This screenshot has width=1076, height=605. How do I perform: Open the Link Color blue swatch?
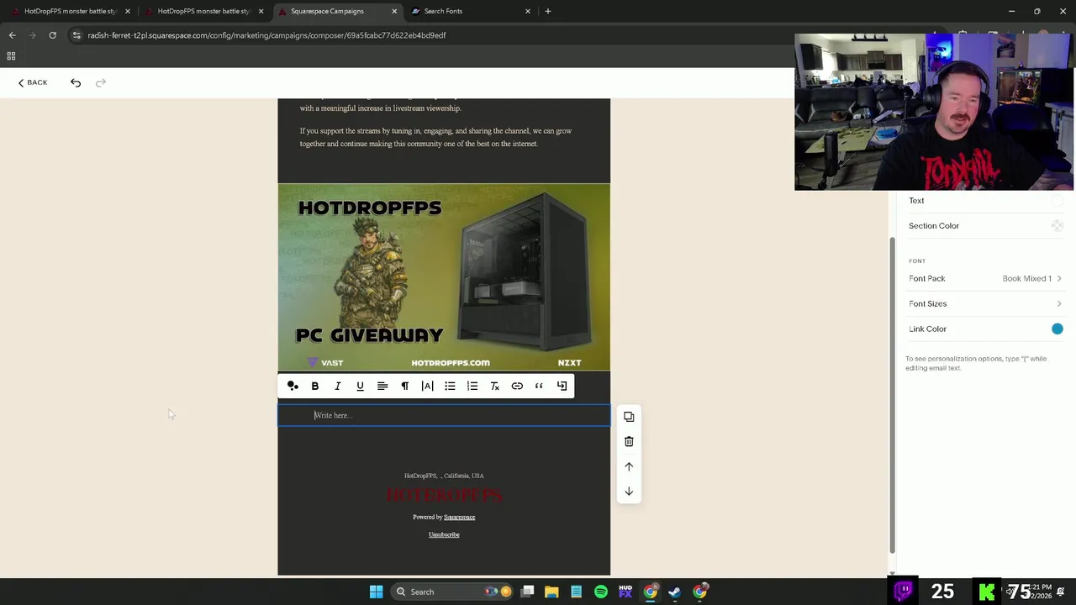pos(1058,329)
